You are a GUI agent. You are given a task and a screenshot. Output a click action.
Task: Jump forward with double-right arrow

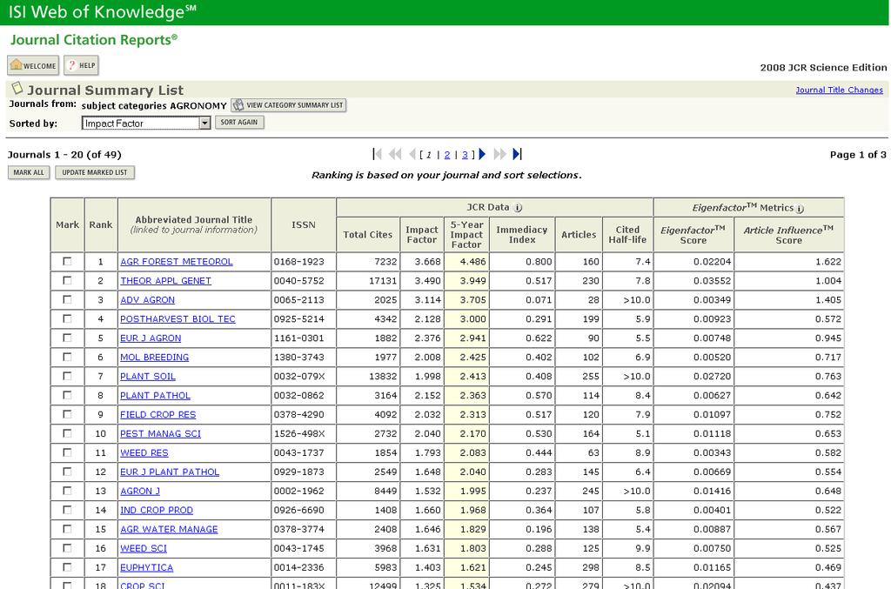tap(499, 154)
